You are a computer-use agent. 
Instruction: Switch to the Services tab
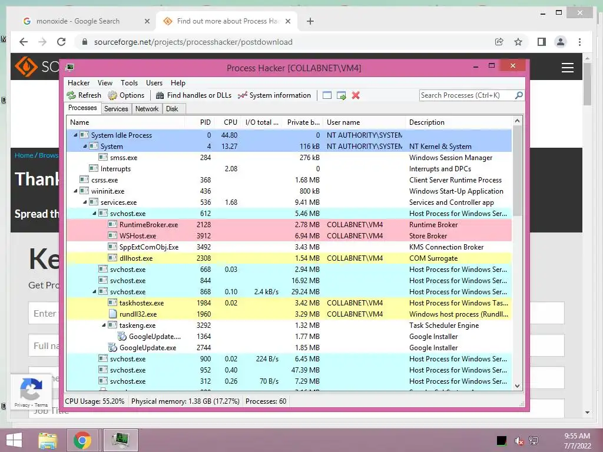tap(116, 109)
